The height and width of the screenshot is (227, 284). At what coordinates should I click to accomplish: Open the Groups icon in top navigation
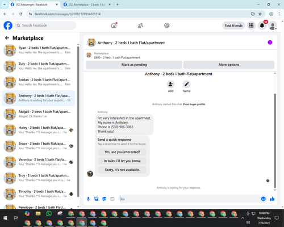(x=167, y=26)
